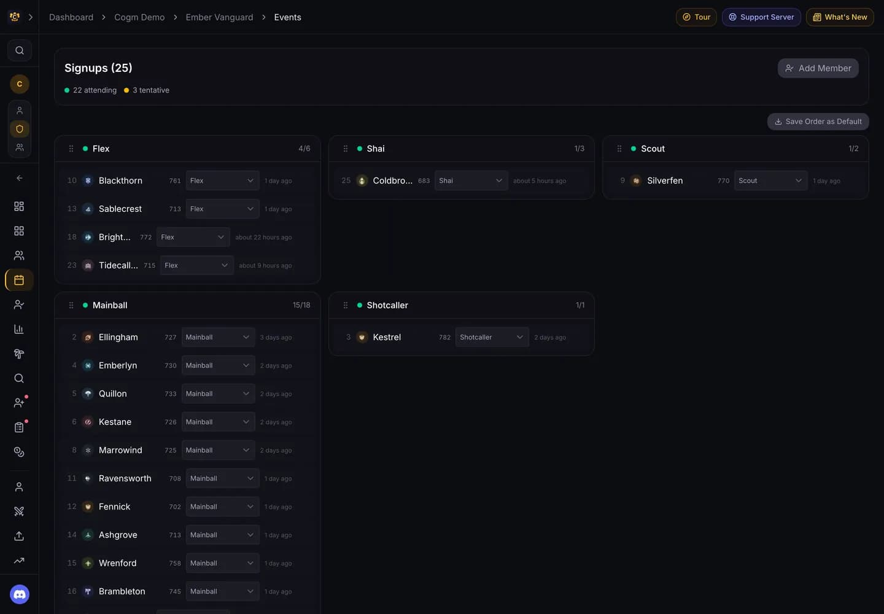Open the Support Server link

pos(761,17)
